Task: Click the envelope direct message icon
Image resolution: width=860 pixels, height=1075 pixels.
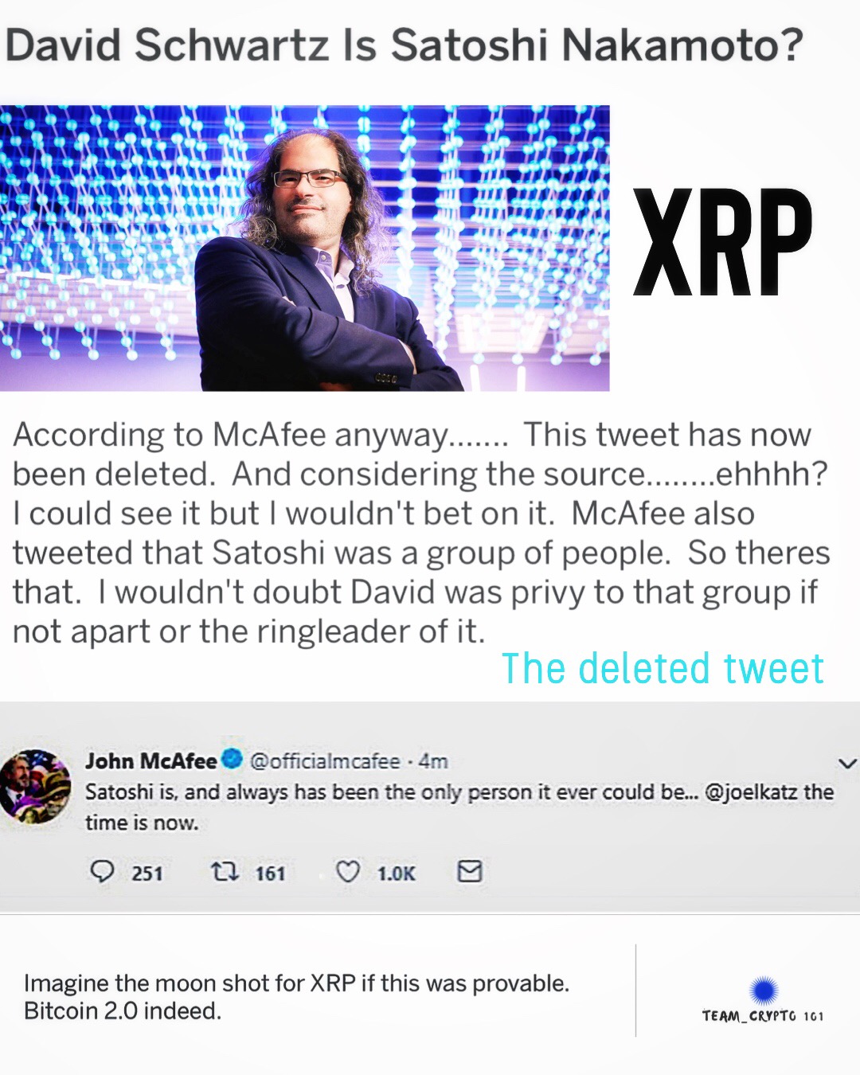Action: pyautogui.click(x=470, y=871)
